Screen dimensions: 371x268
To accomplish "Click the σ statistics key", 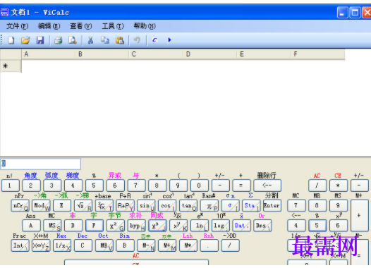I will (230, 205).
